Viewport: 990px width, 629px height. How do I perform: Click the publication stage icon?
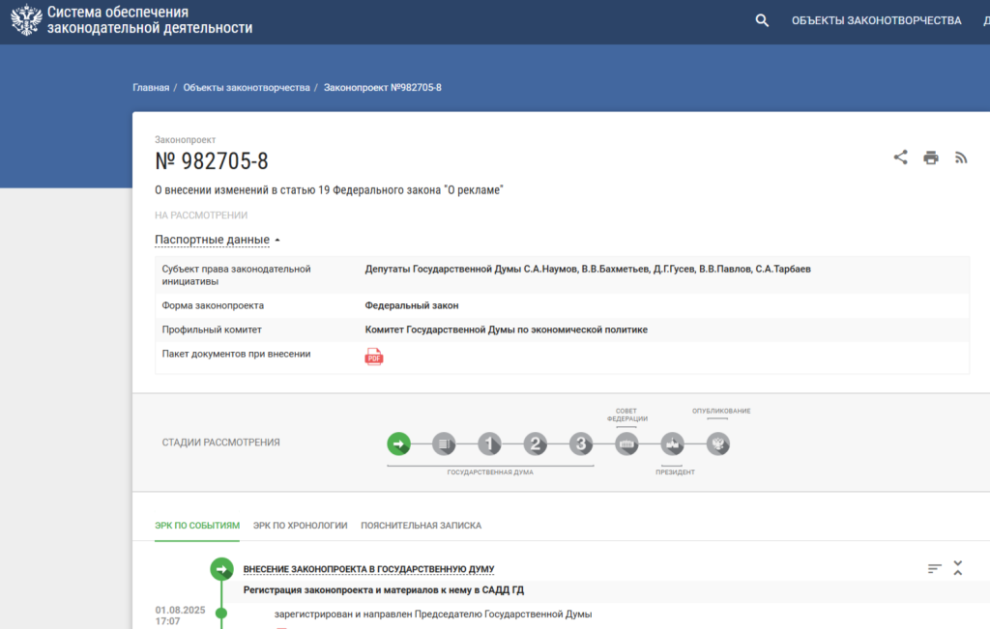718,444
